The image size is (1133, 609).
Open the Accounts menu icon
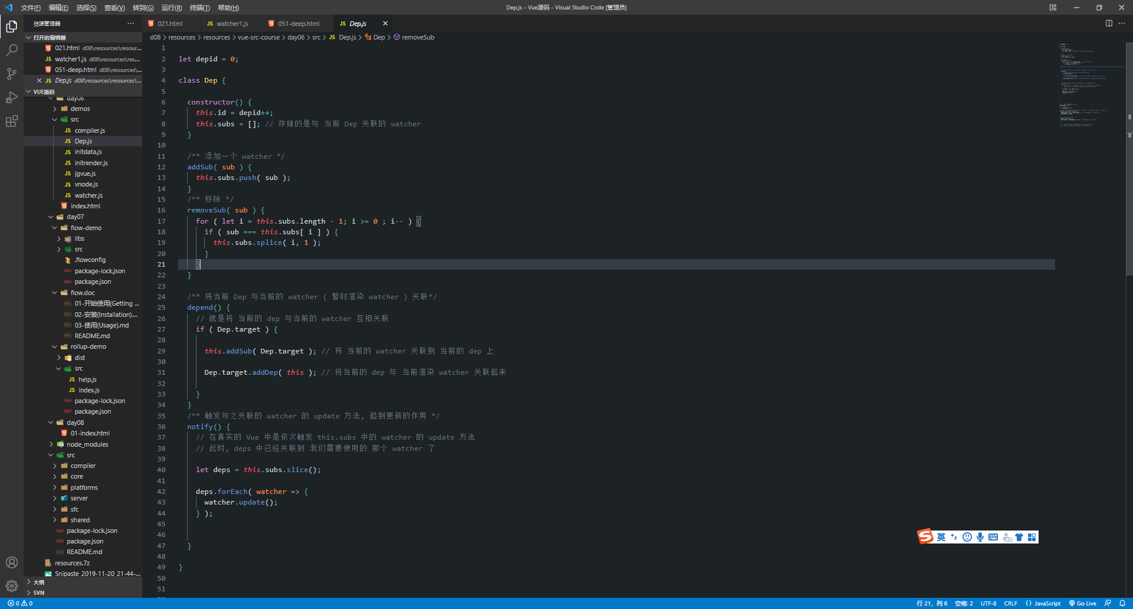point(12,562)
